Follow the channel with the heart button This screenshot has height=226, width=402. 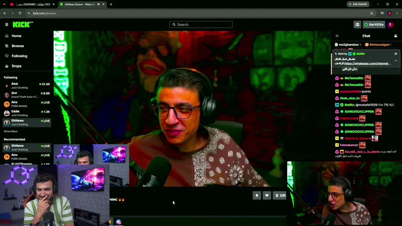coord(267,196)
